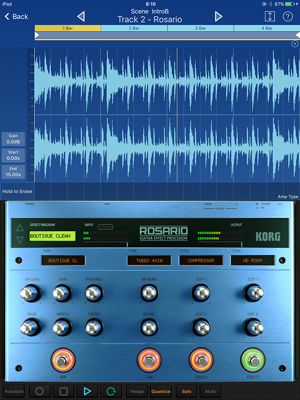Open the Start 0.00s field

click(x=13, y=155)
